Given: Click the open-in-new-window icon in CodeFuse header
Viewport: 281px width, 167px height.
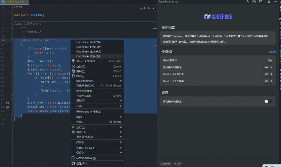Looking at the screenshot, I should 261,2.
